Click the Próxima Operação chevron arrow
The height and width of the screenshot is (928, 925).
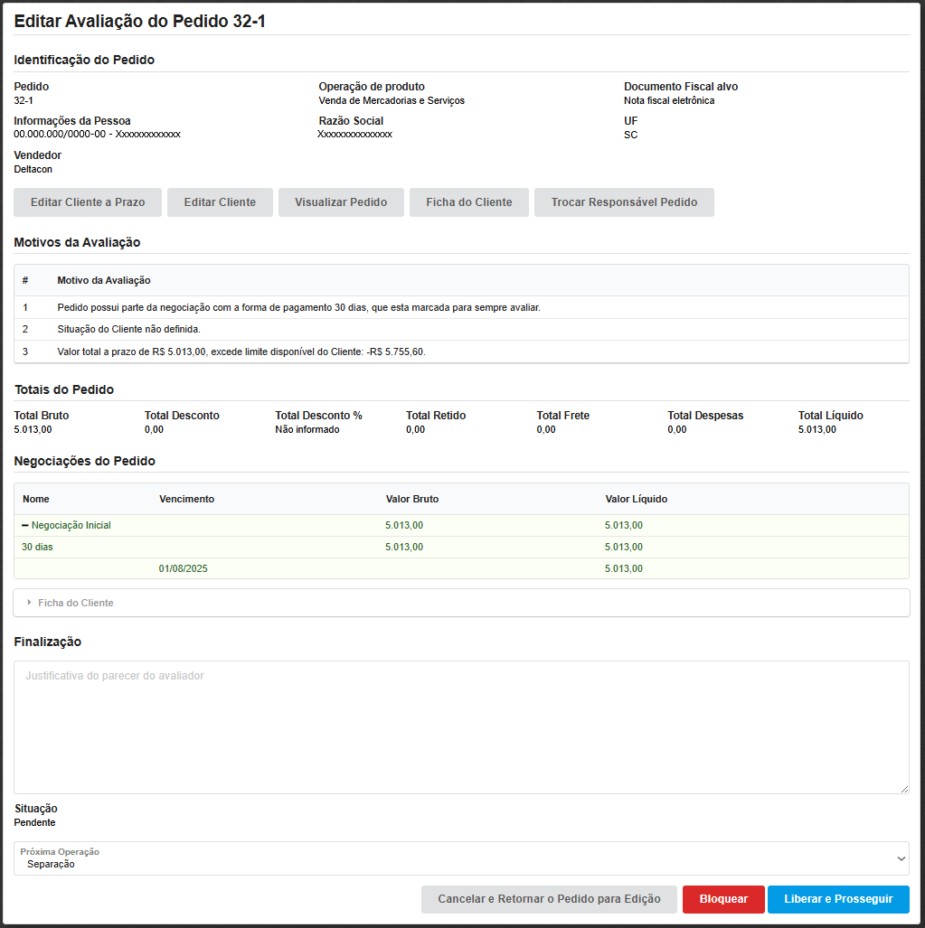click(901, 858)
